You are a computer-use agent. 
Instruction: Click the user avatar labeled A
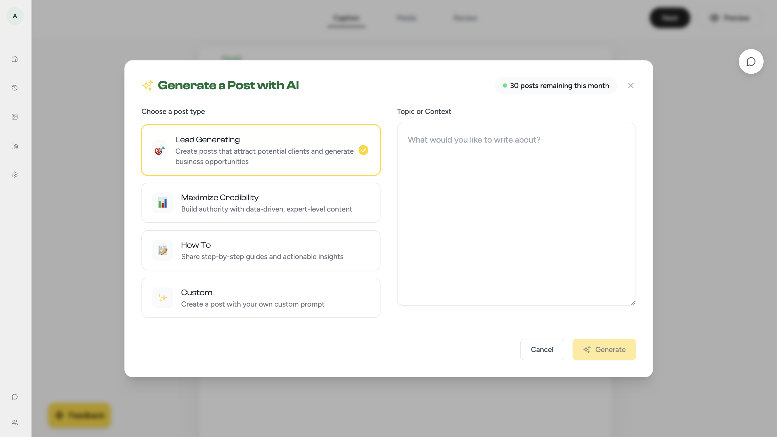click(15, 16)
